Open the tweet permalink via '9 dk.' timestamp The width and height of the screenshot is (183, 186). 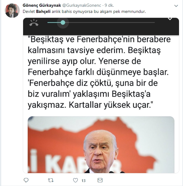pyautogui.click(x=109, y=5)
